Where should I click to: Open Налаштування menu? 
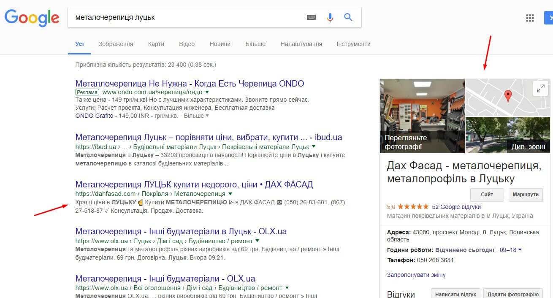point(301,44)
